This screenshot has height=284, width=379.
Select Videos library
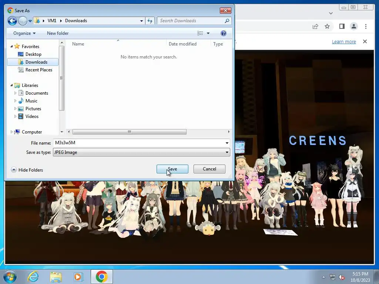[28, 116]
